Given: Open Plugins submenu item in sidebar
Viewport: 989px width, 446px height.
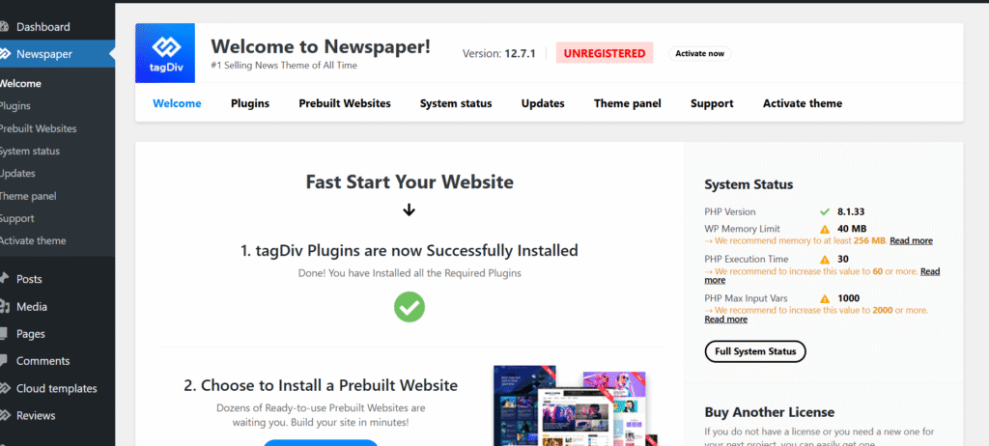Looking at the screenshot, I should 14,106.
